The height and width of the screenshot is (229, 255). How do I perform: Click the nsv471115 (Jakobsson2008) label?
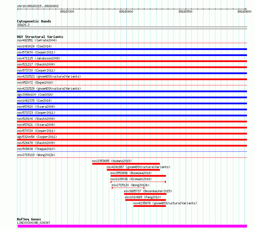[x=39, y=58]
